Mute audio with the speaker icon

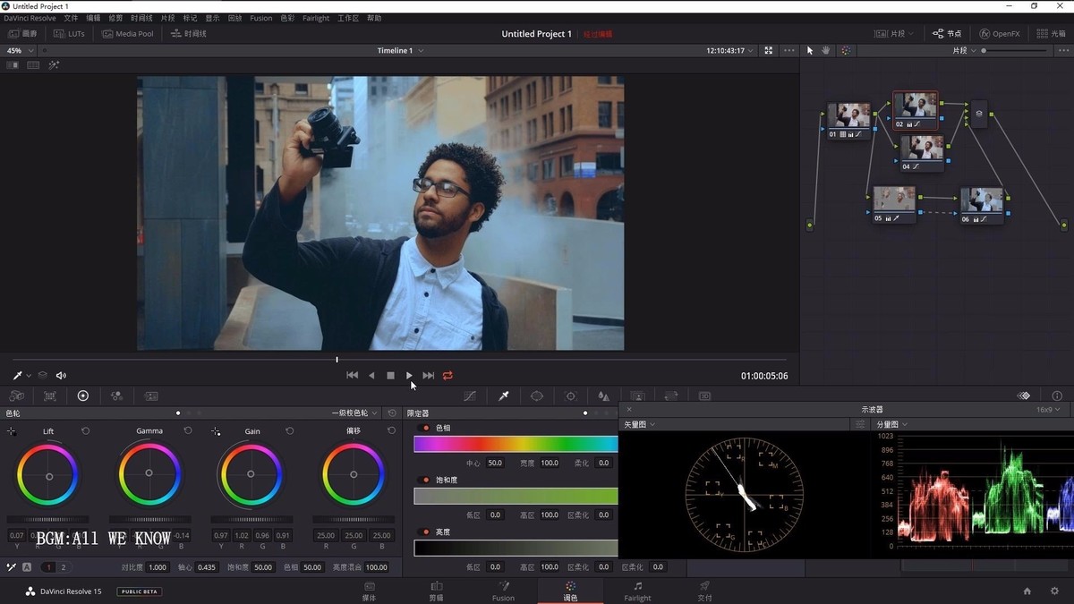[x=61, y=376]
